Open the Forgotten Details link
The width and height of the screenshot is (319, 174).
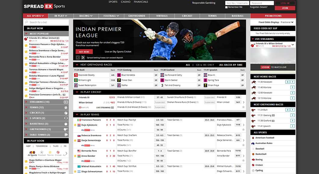pyautogui.click(x=259, y=7)
